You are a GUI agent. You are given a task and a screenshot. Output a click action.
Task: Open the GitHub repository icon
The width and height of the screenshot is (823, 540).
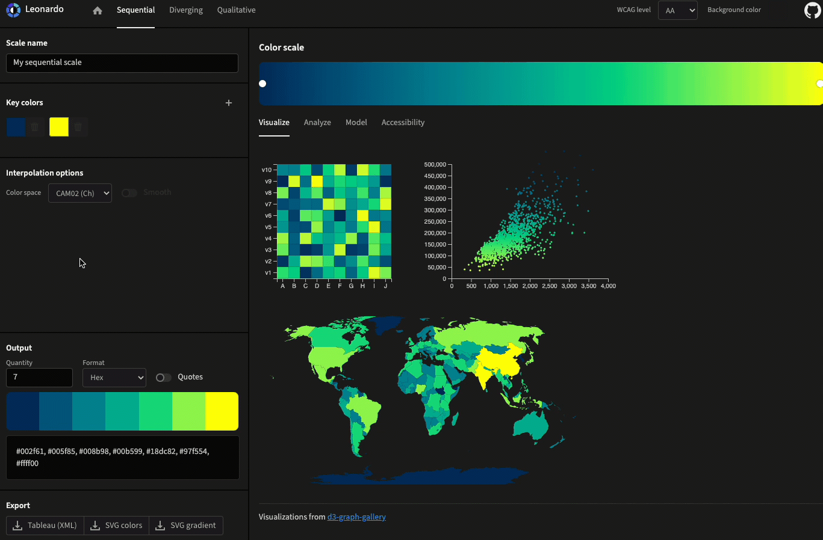click(x=812, y=10)
